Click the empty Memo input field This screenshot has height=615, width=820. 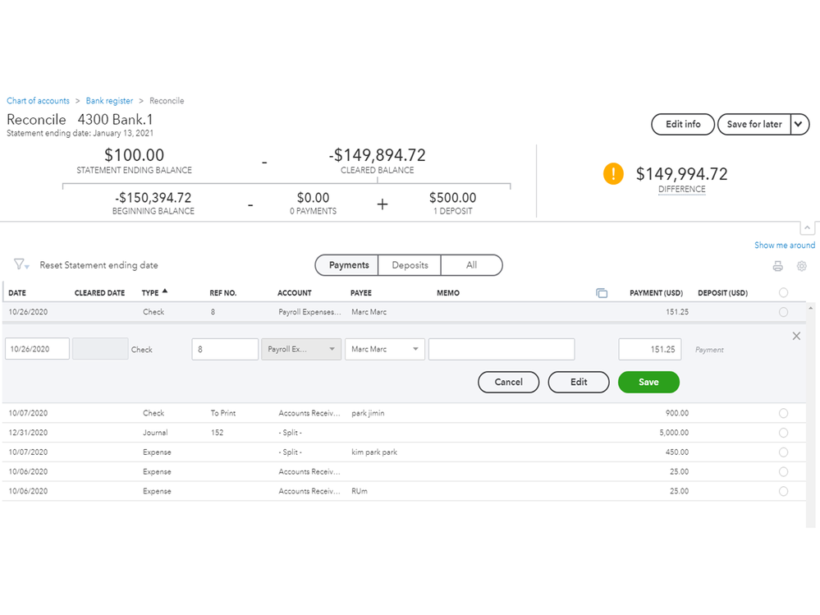(502, 349)
